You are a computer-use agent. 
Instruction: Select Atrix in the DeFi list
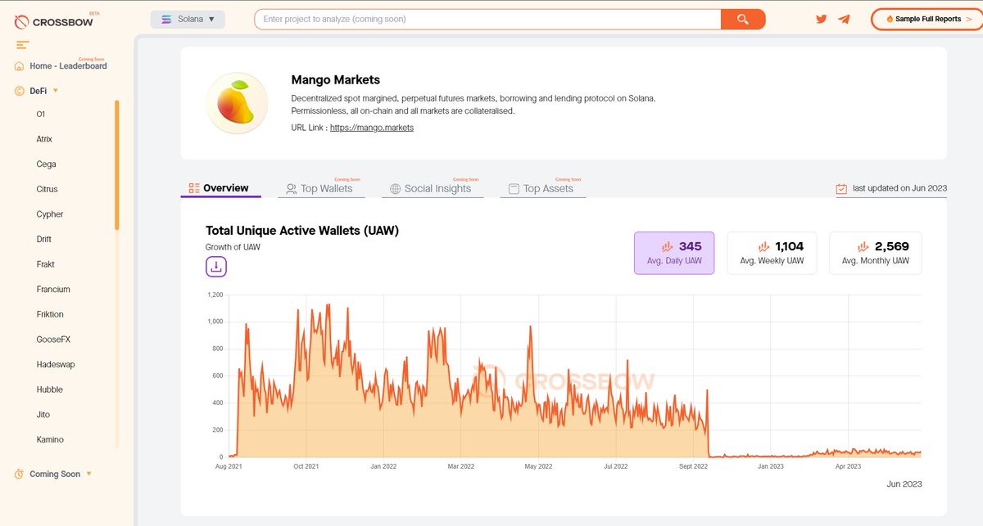tap(44, 139)
